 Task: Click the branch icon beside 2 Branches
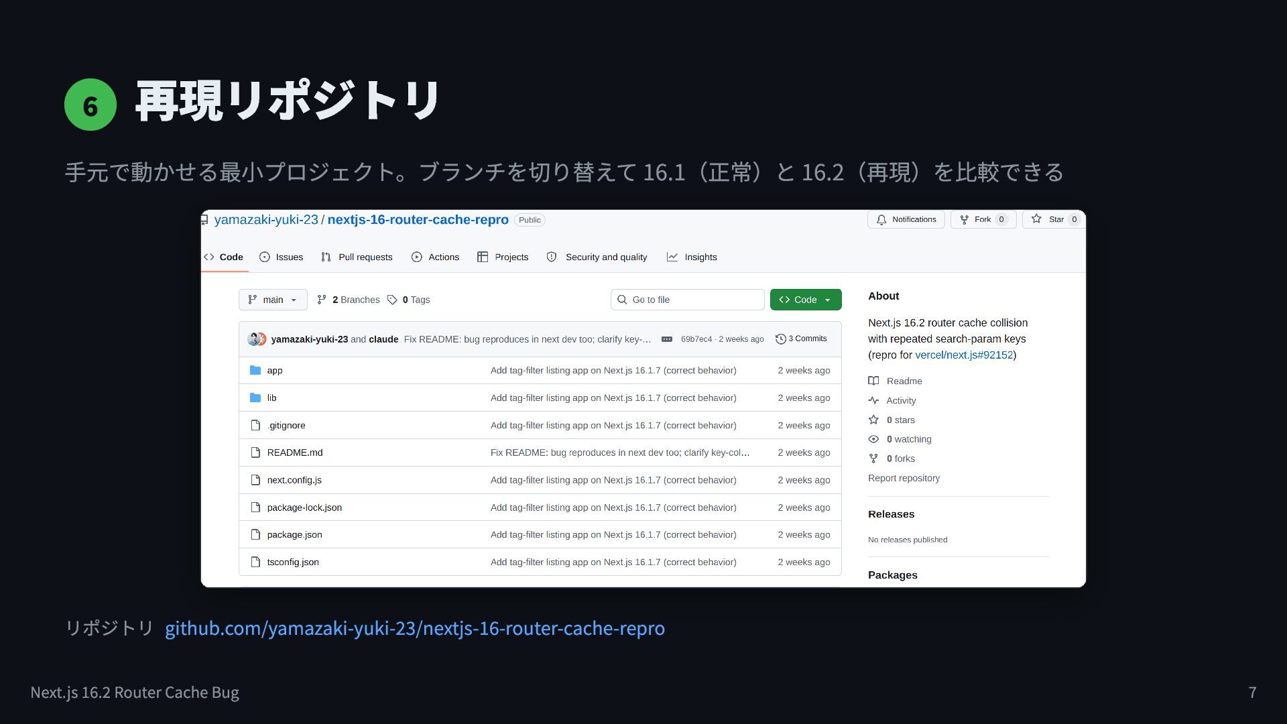click(322, 300)
